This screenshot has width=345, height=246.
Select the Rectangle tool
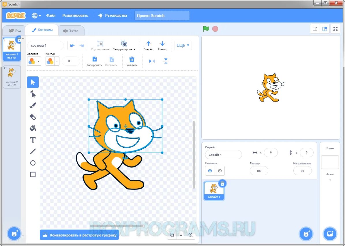[x=33, y=174]
